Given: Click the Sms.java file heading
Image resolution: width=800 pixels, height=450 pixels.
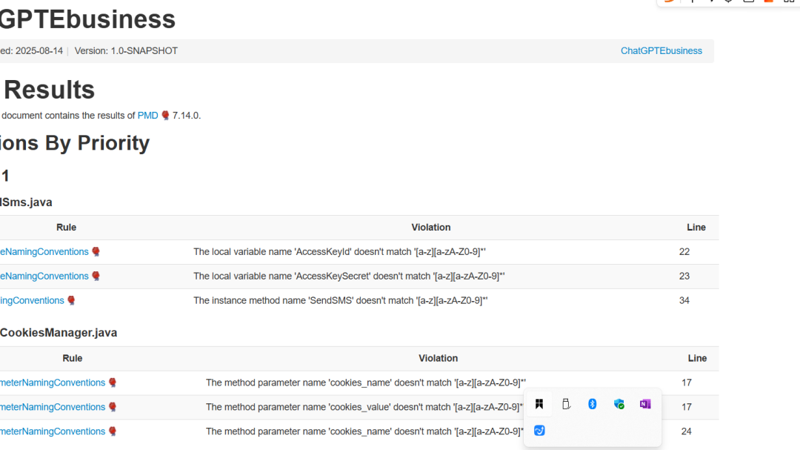Looking at the screenshot, I should tap(26, 202).
